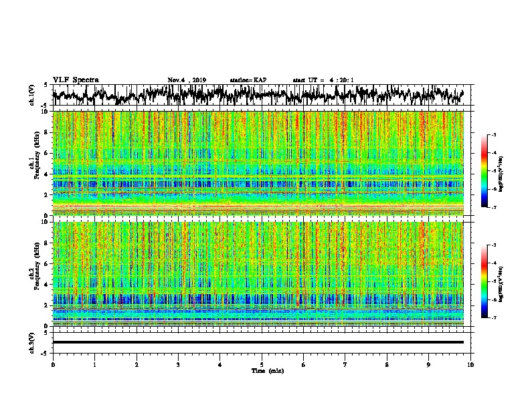
Task: Click the "-7" tick on ch.1 colorbar
Action: click(x=493, y=207)
